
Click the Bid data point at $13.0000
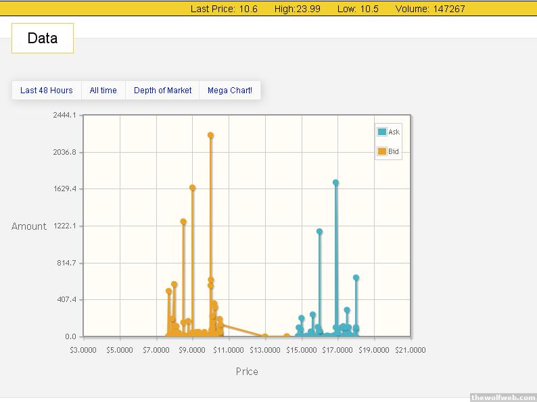265,336
